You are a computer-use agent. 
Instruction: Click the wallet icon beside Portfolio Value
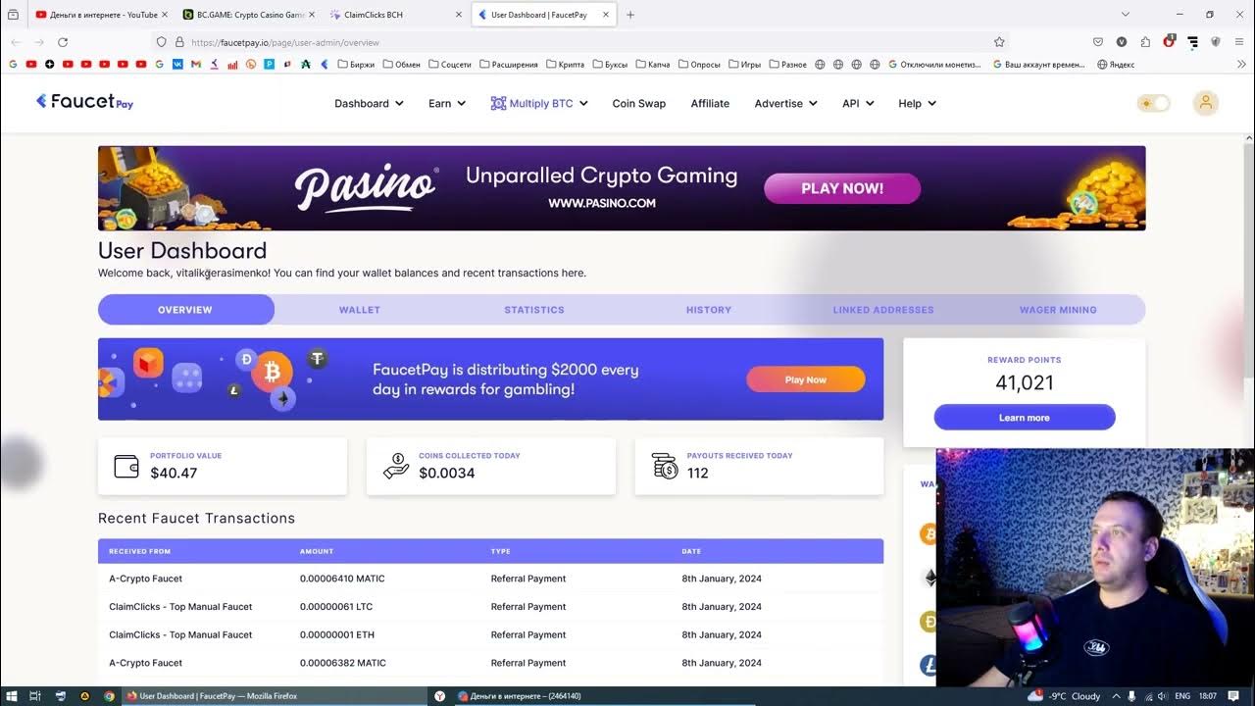pyautogui.click(x=126, y=466)
